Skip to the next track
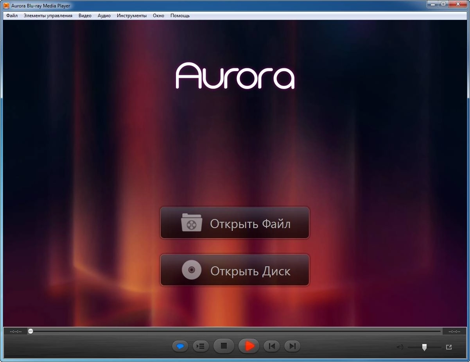This screenshot has width=470, height=362. [x=292, y=346]
